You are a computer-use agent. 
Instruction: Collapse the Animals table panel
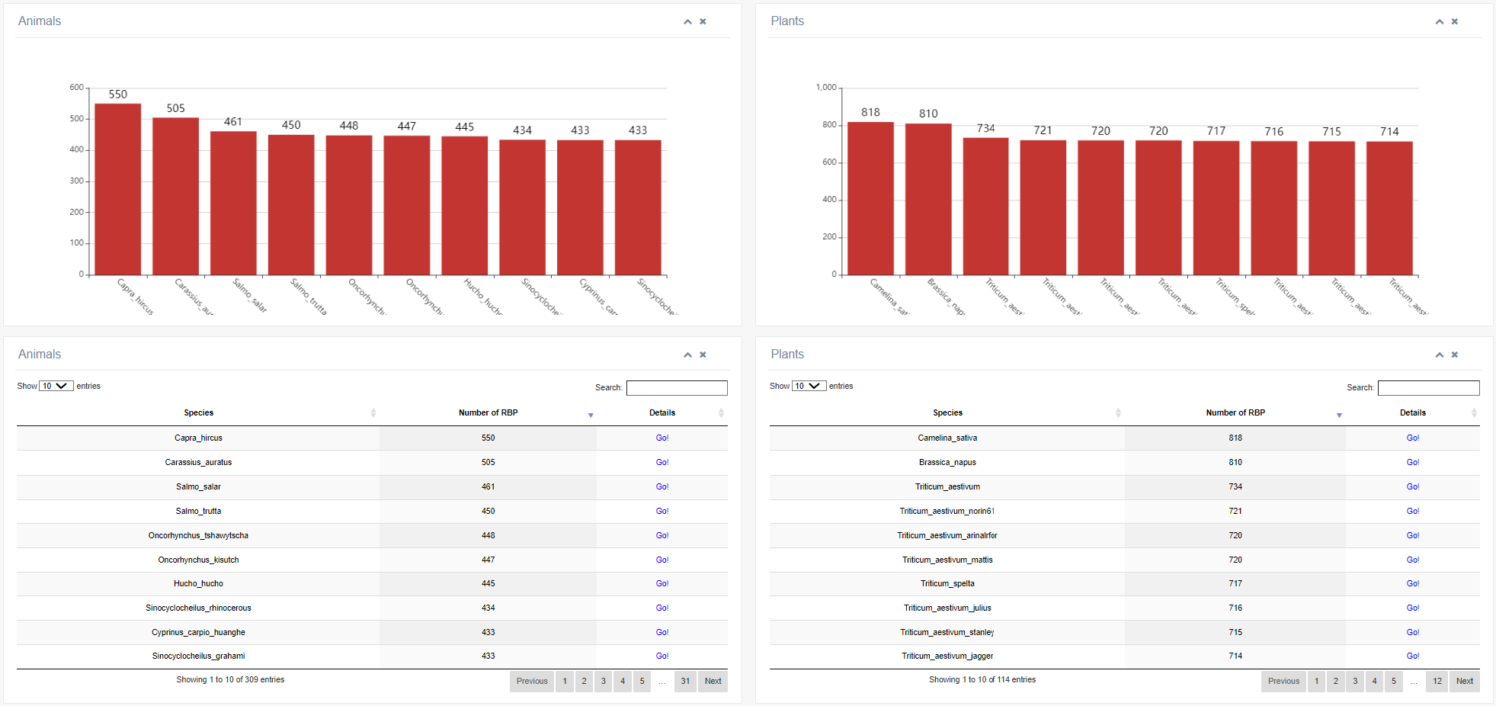pos(687,355)
